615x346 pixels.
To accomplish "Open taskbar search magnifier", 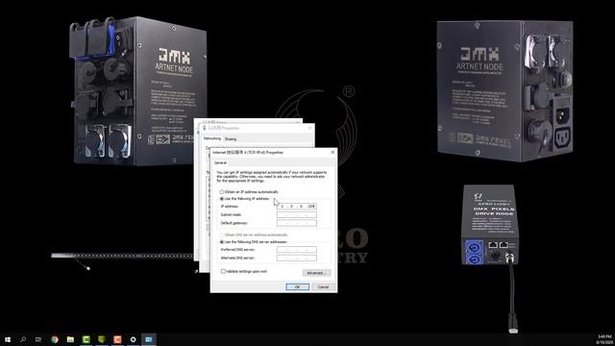I will [23, 339].
